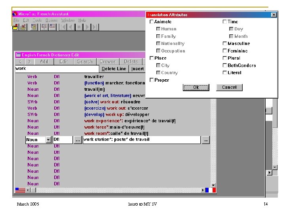Tick the Proper checkbox
This screenshot has width=285, height=213.
click(x=152, y=80)
